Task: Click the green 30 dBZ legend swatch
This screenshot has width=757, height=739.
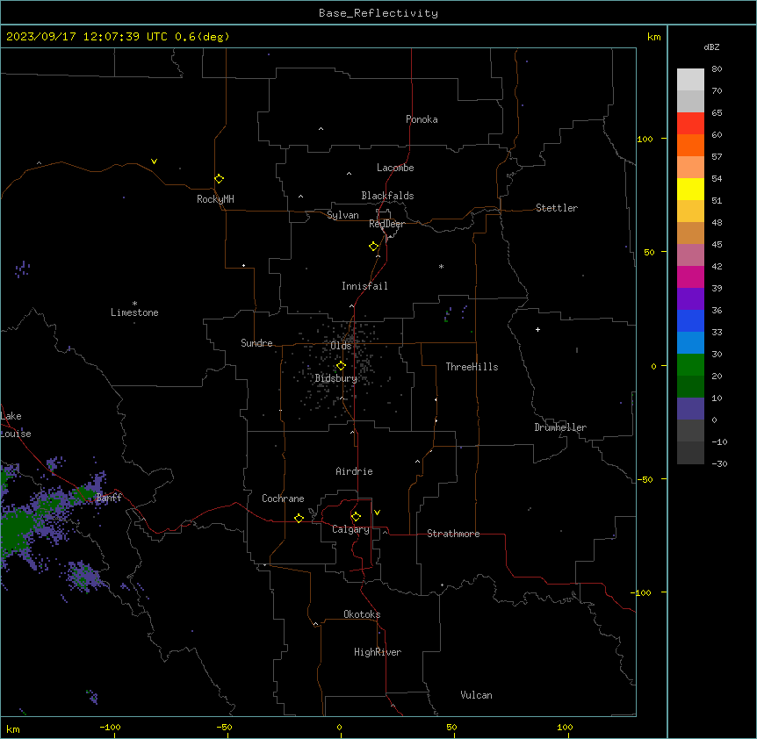Action: (x=690, y=365)
